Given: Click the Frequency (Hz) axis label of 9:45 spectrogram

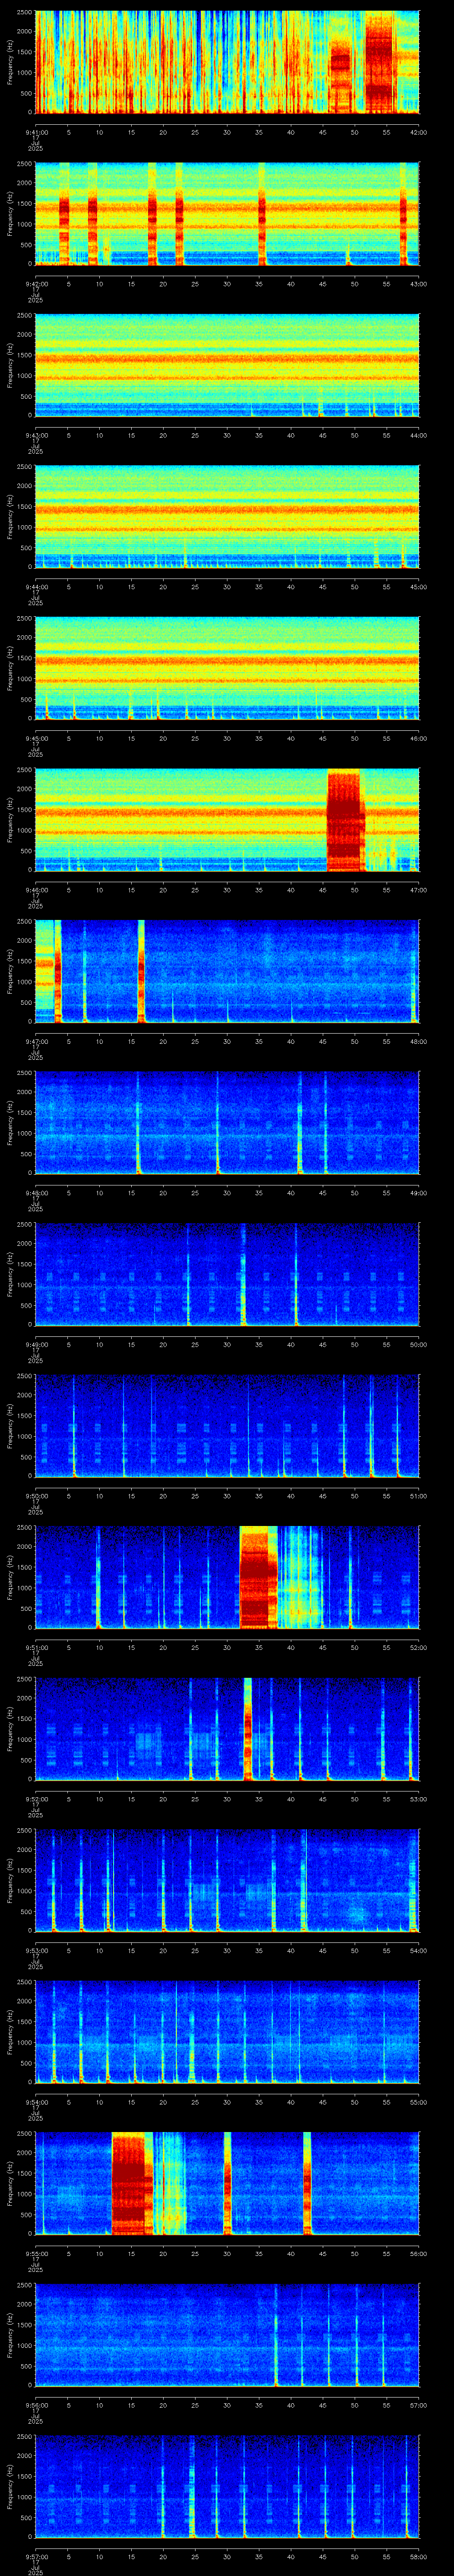Looking at the screenshot, I should [x=10, y=668].
